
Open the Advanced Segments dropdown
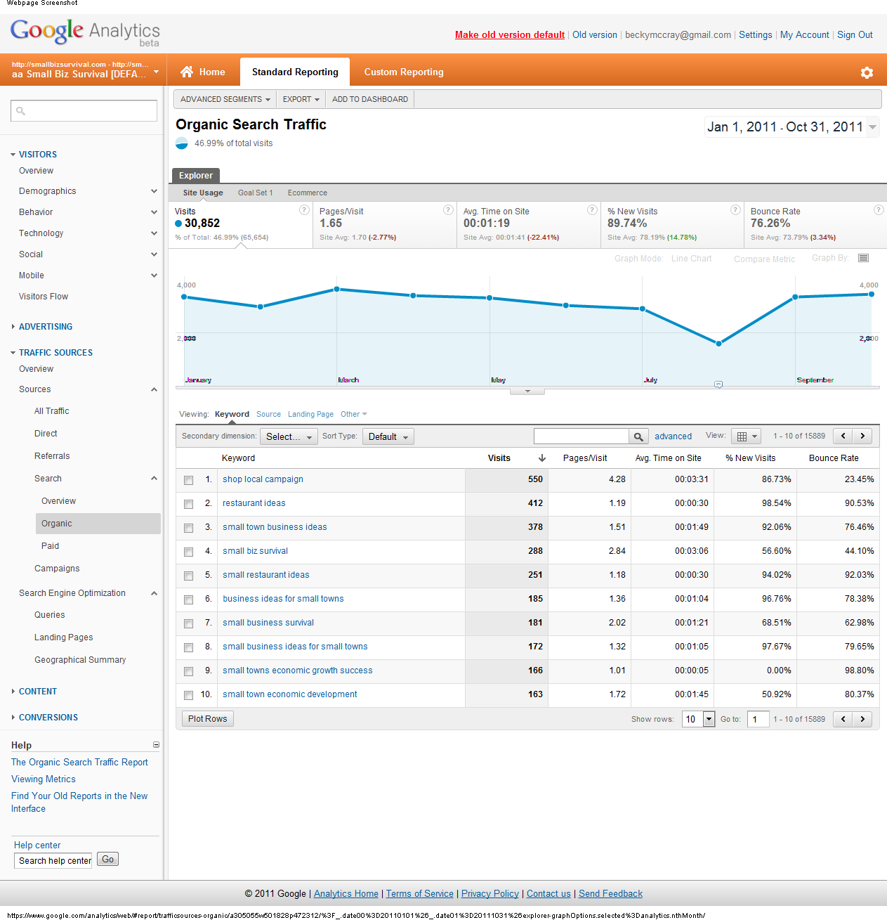coord(225,99)
